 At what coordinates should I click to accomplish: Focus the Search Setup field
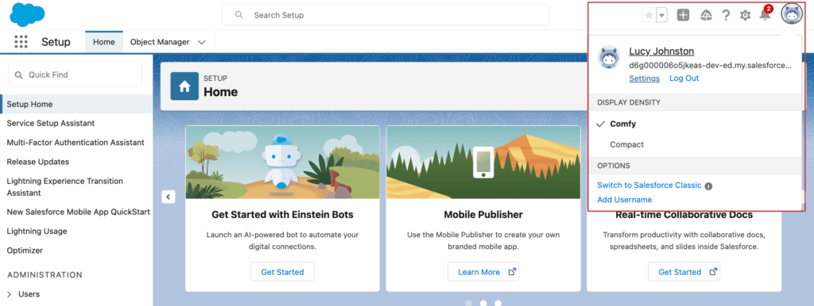[386, 15]
